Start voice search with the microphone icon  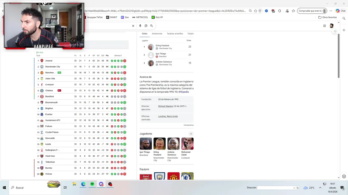(x=140, y=26)
